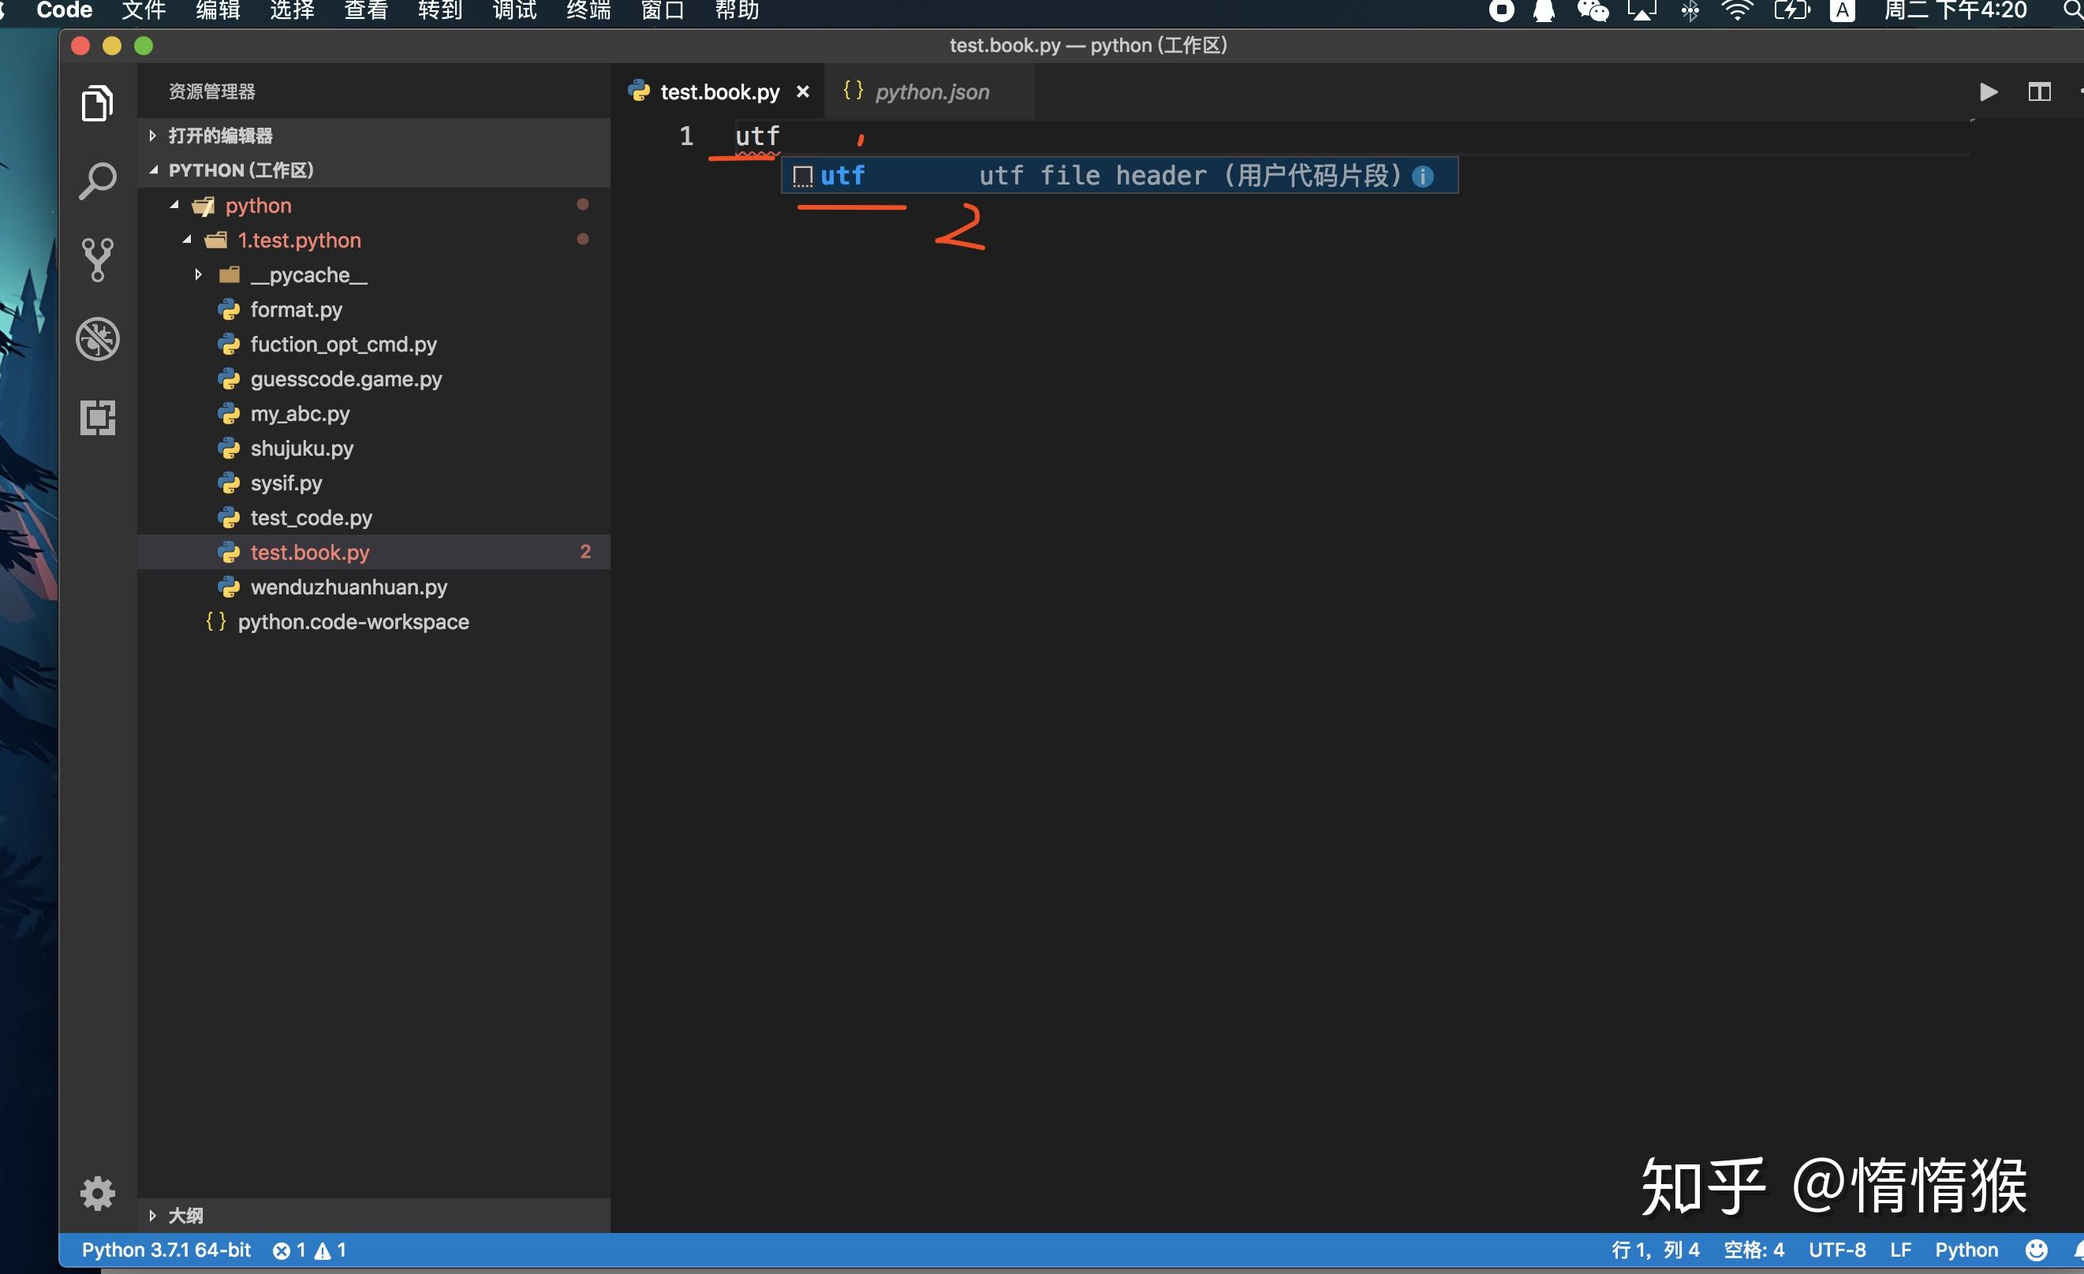This screenshot has width=2084, height=1274.
Task: Open the Debug view in activity bar
Action: (x=97, y=338)
